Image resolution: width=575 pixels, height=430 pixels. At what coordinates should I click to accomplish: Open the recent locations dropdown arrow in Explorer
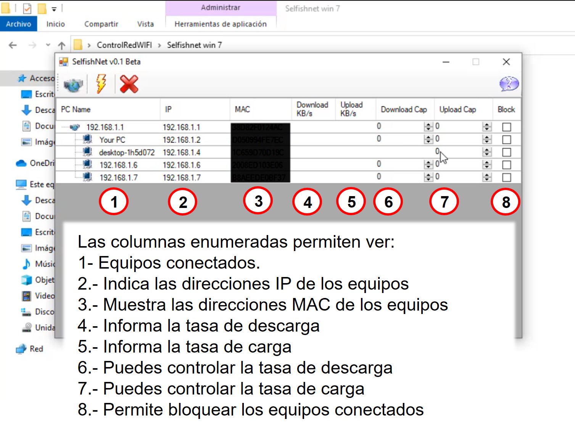click(x=48, y=45)
